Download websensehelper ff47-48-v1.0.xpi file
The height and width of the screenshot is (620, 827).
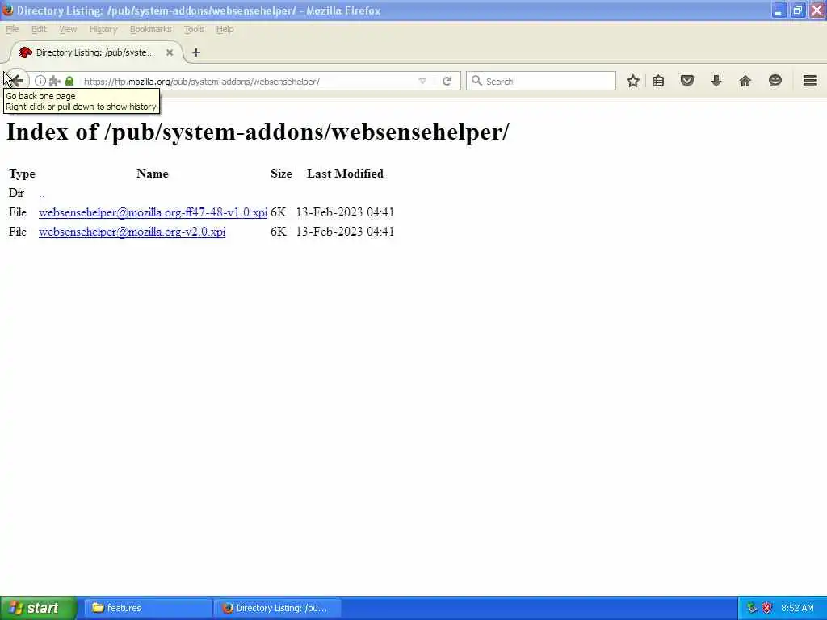coord(153,212)
